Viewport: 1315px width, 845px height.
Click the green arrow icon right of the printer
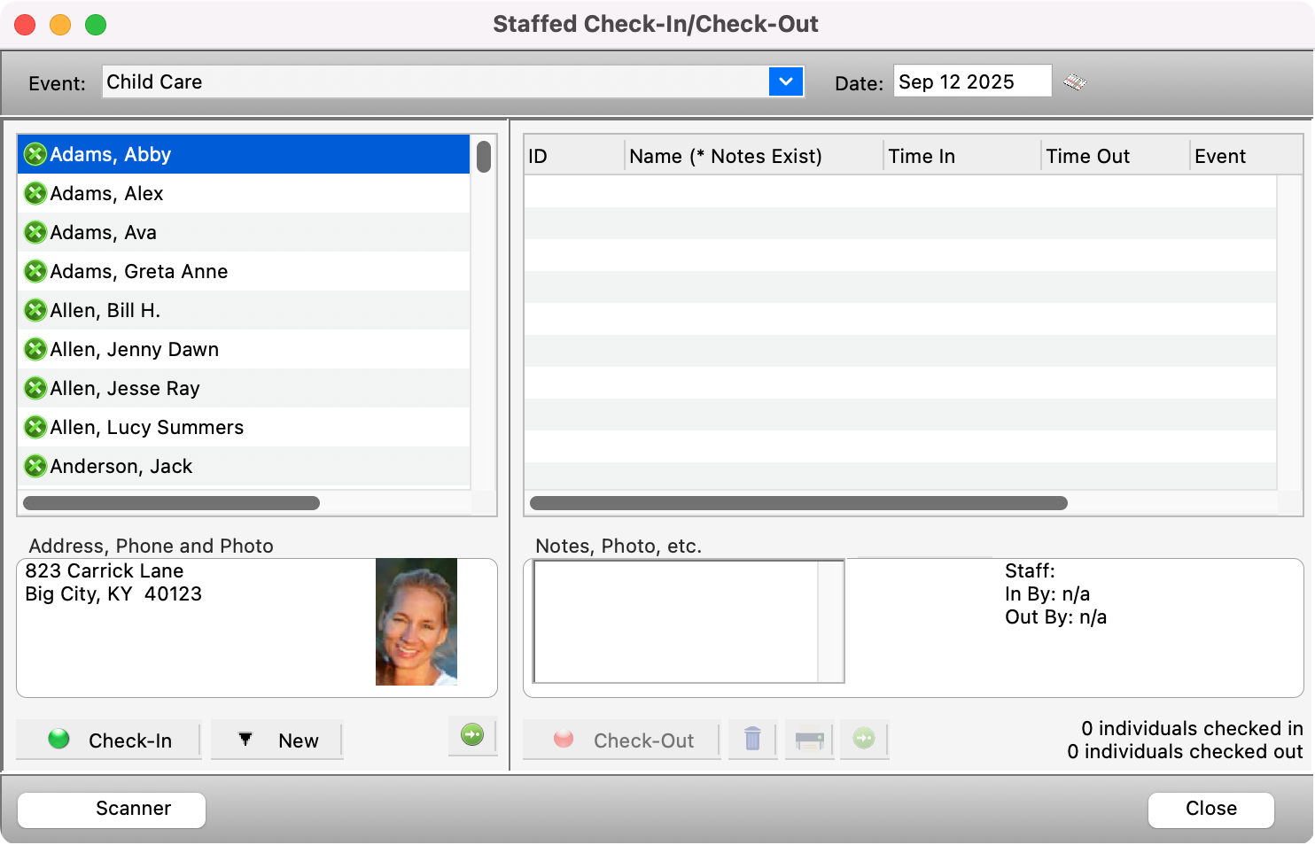coord(864,740)
